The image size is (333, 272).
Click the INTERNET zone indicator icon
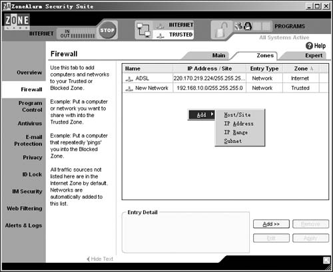pos(160,25)
